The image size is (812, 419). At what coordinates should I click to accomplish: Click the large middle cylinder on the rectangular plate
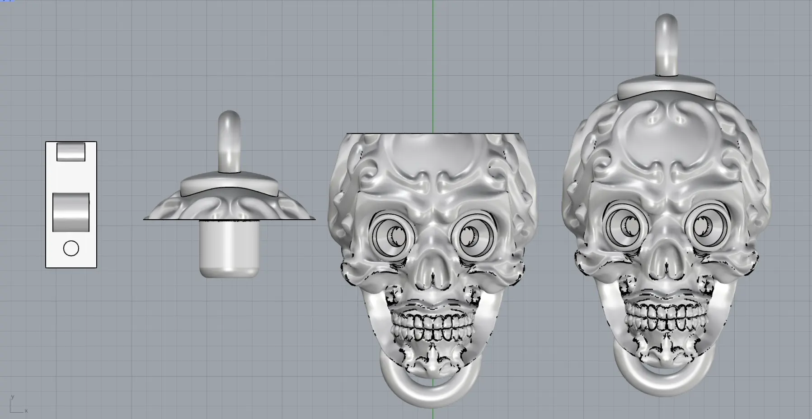[x=71, y=212]
